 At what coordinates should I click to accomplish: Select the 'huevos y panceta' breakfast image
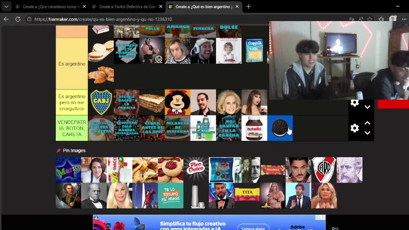(101, 128)
